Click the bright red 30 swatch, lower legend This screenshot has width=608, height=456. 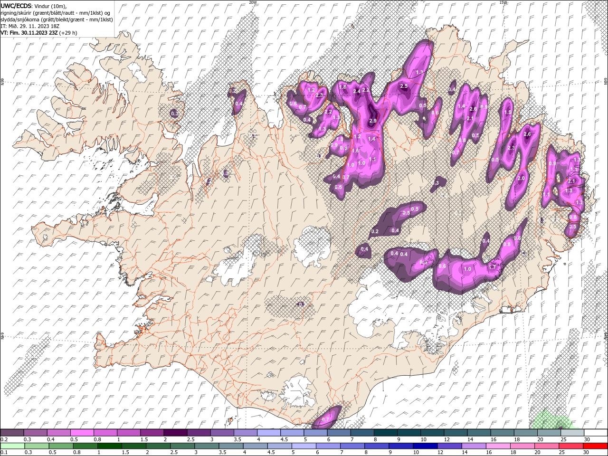[595, 446]
